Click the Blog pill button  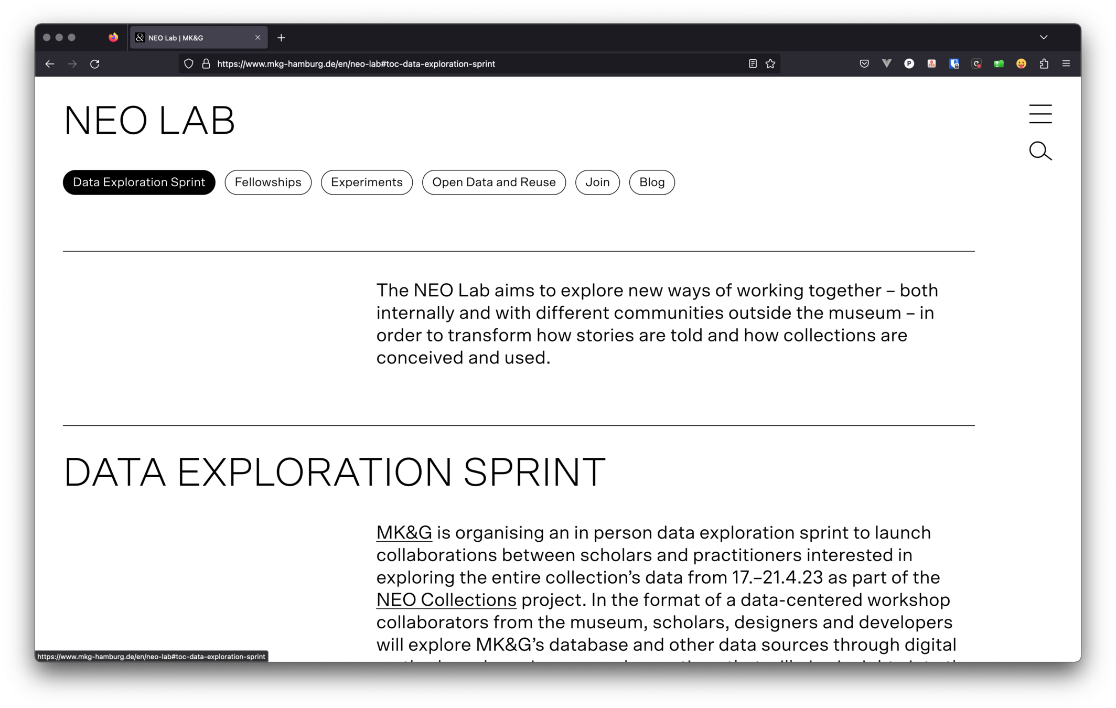651,183
